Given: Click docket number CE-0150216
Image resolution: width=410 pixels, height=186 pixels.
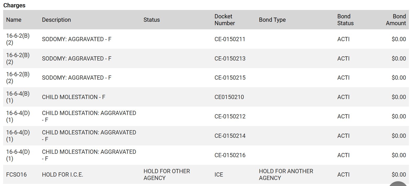Looking at the screenshot, I should 230,155.
